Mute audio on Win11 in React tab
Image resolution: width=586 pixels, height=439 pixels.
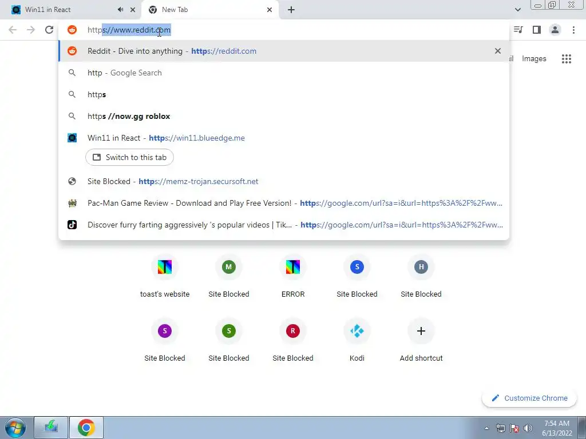120,9
